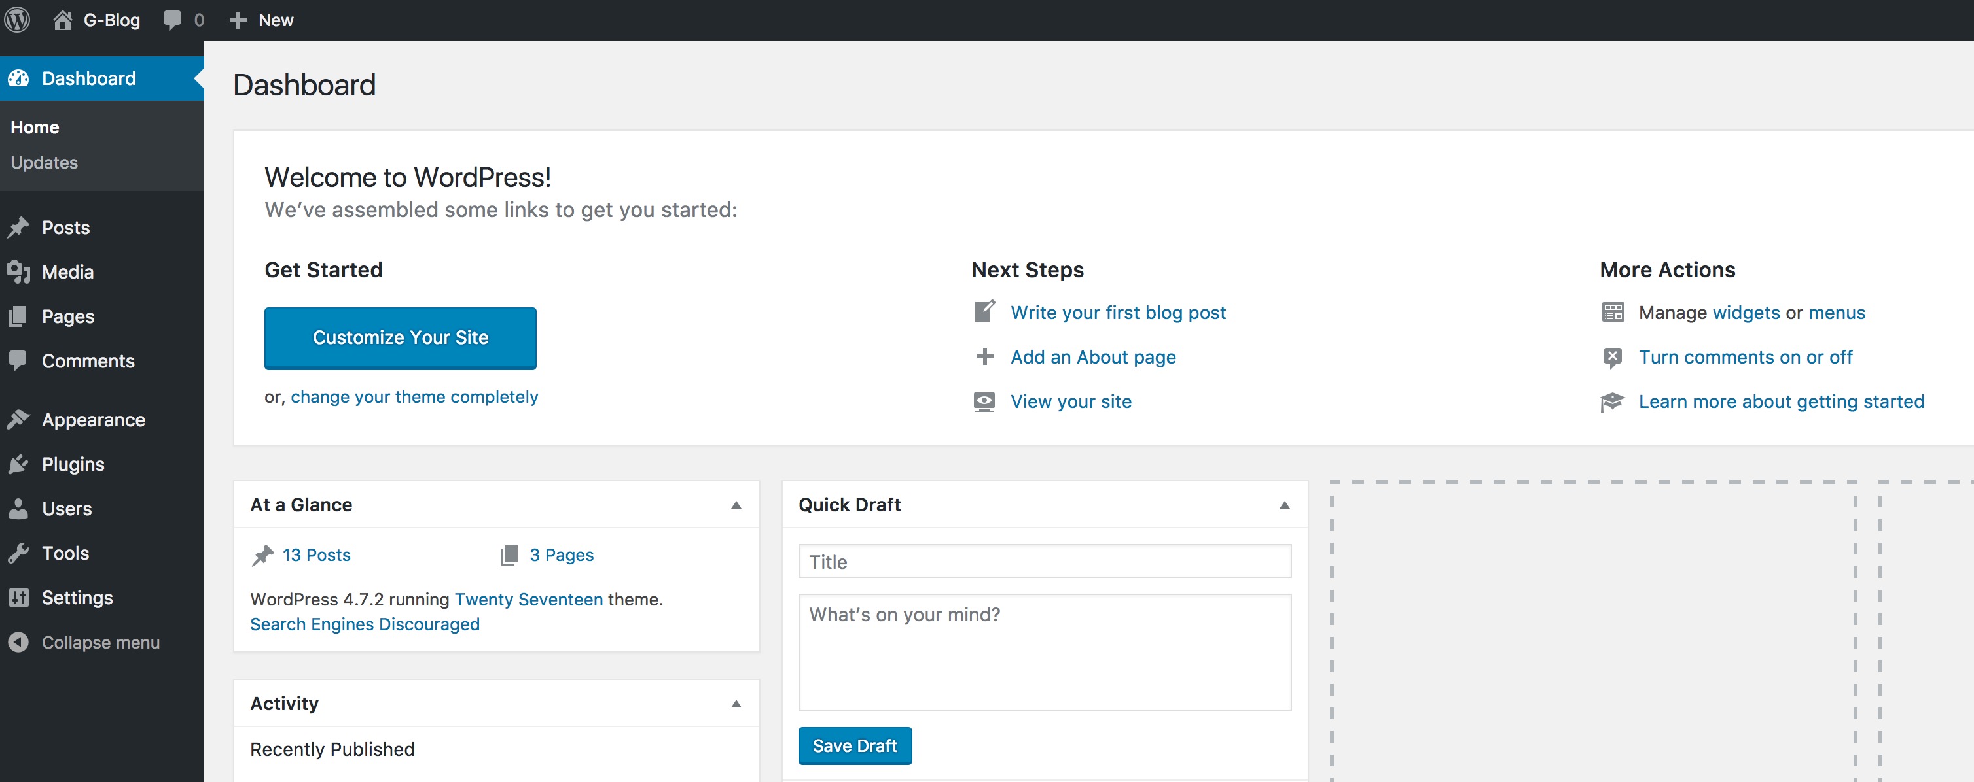Click the Recently Published heading text
The image size is (1974, 782).
click(x=332, y=749)
